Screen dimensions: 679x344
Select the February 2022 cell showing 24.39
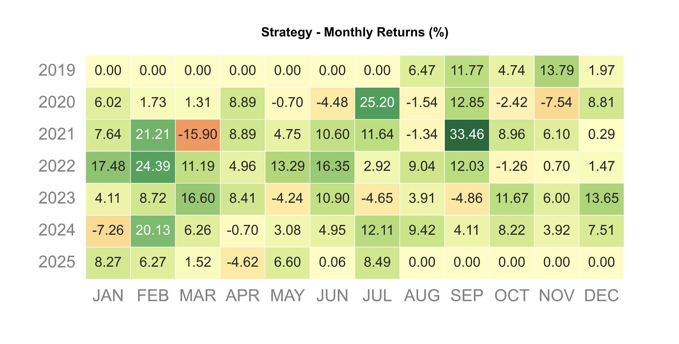[153, 166]
